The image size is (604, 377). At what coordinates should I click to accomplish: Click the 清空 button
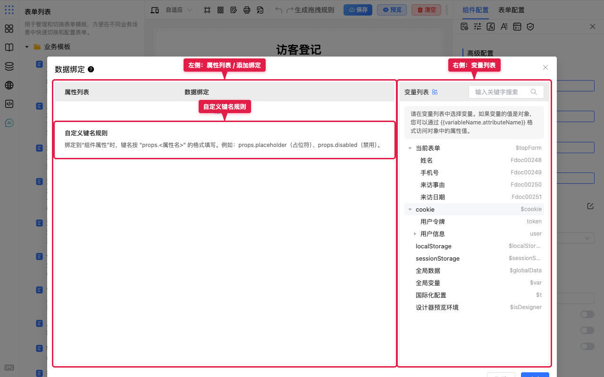coord(426,10)
